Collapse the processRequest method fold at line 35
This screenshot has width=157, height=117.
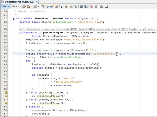click(10, 36)
